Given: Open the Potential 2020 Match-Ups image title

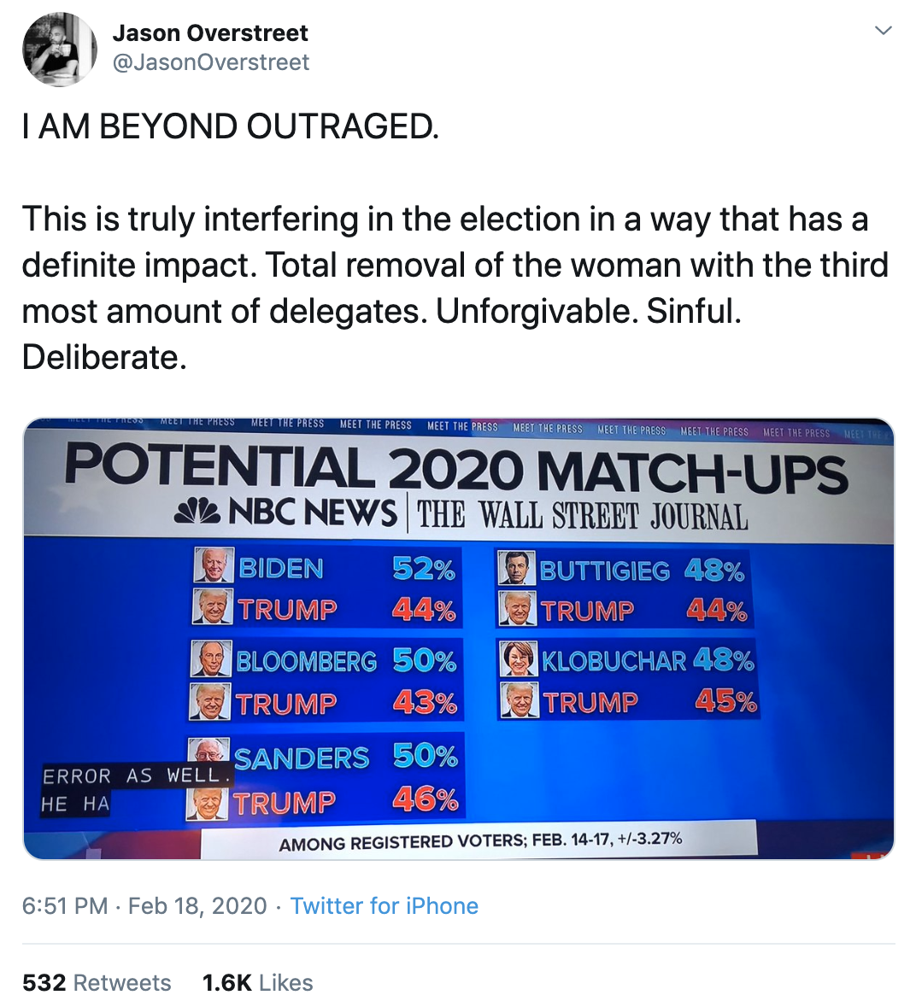Looking at the screenshot, I should [x=455, y=470].
